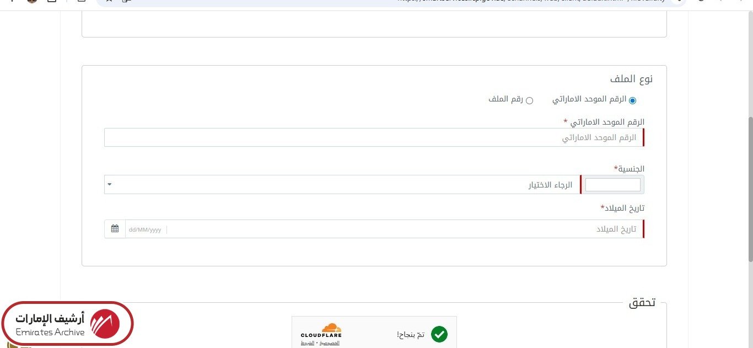Open the Cloudflare 'الشروط' terms link

click(307, 343)
